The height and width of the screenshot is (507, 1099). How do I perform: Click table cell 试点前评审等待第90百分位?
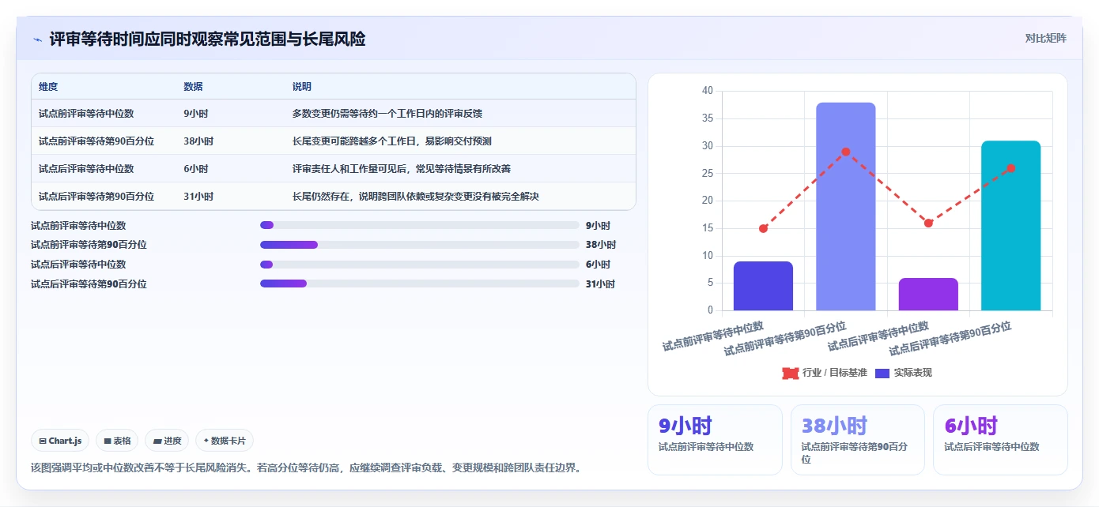(96, 141)
